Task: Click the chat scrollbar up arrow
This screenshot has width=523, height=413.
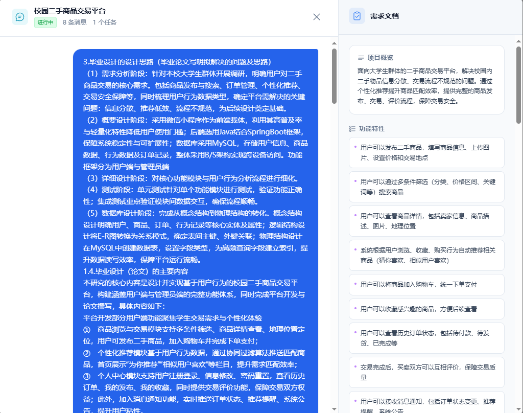Action: pyautogui.click(x=334, y=43)
